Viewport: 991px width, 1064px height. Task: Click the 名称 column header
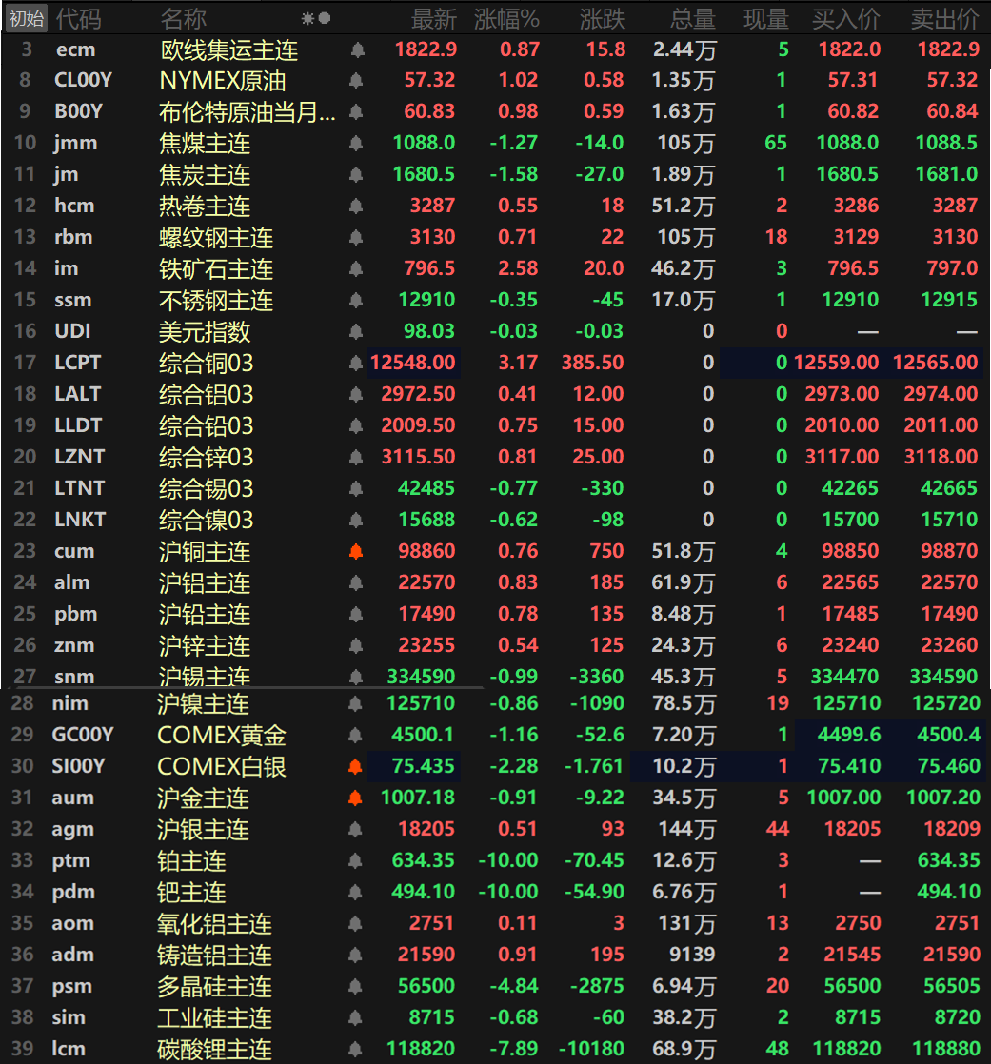pyautogui.click(x=183, y=18)
